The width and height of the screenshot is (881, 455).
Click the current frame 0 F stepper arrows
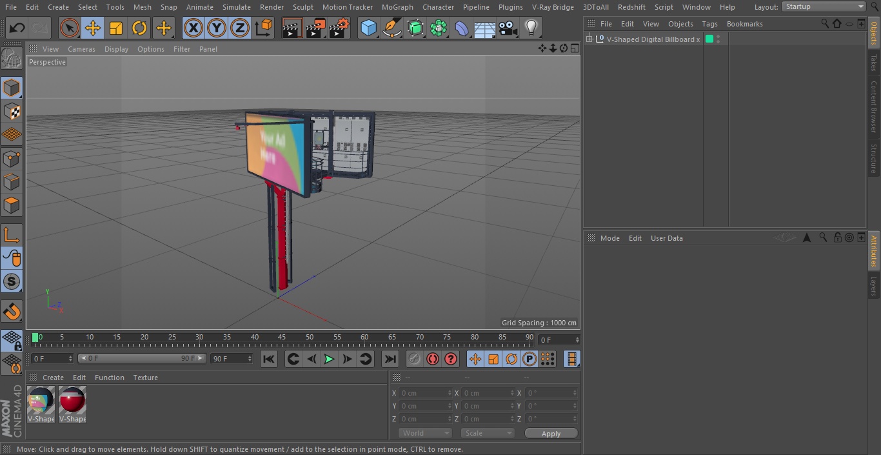(70, 358)
